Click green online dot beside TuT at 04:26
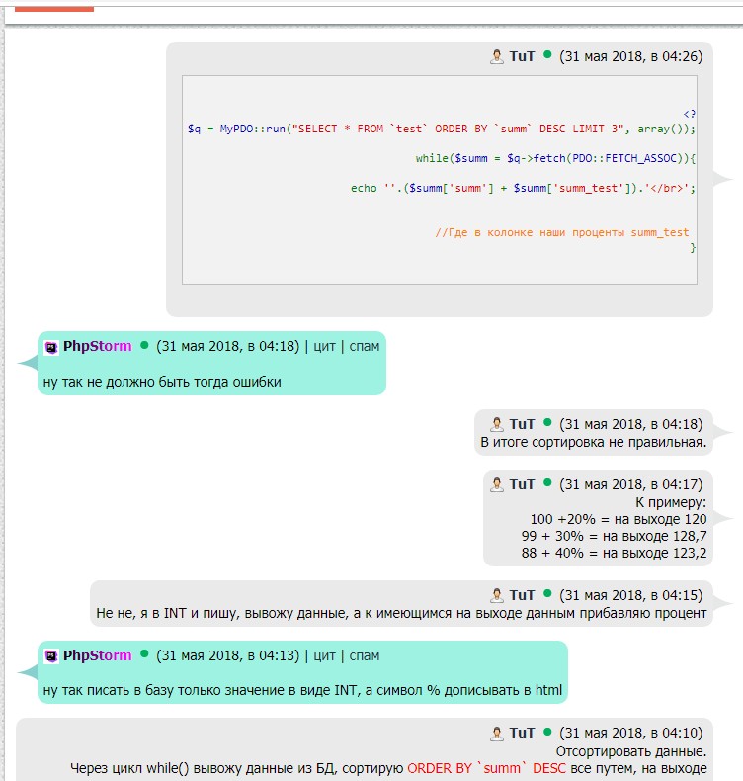This screenshot has width=743, height=781. 547,56
